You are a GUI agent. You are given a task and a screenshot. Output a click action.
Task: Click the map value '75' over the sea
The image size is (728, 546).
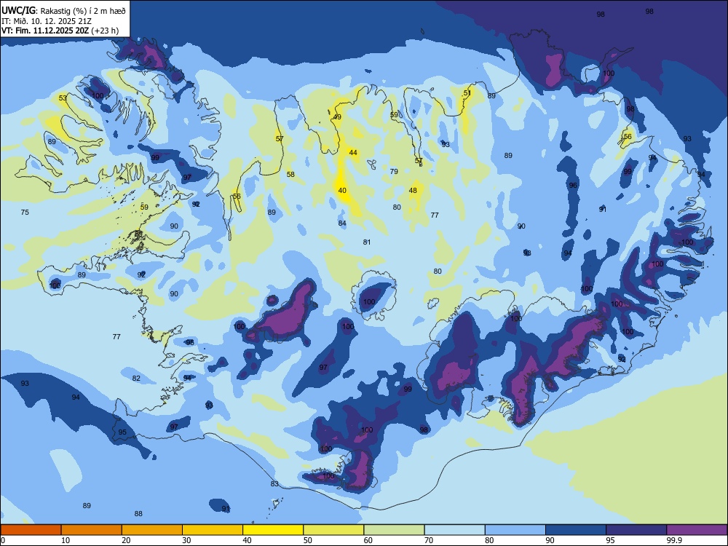pos(25,212)
